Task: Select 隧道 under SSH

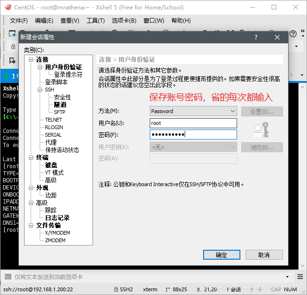Action: tap(60, 105)
